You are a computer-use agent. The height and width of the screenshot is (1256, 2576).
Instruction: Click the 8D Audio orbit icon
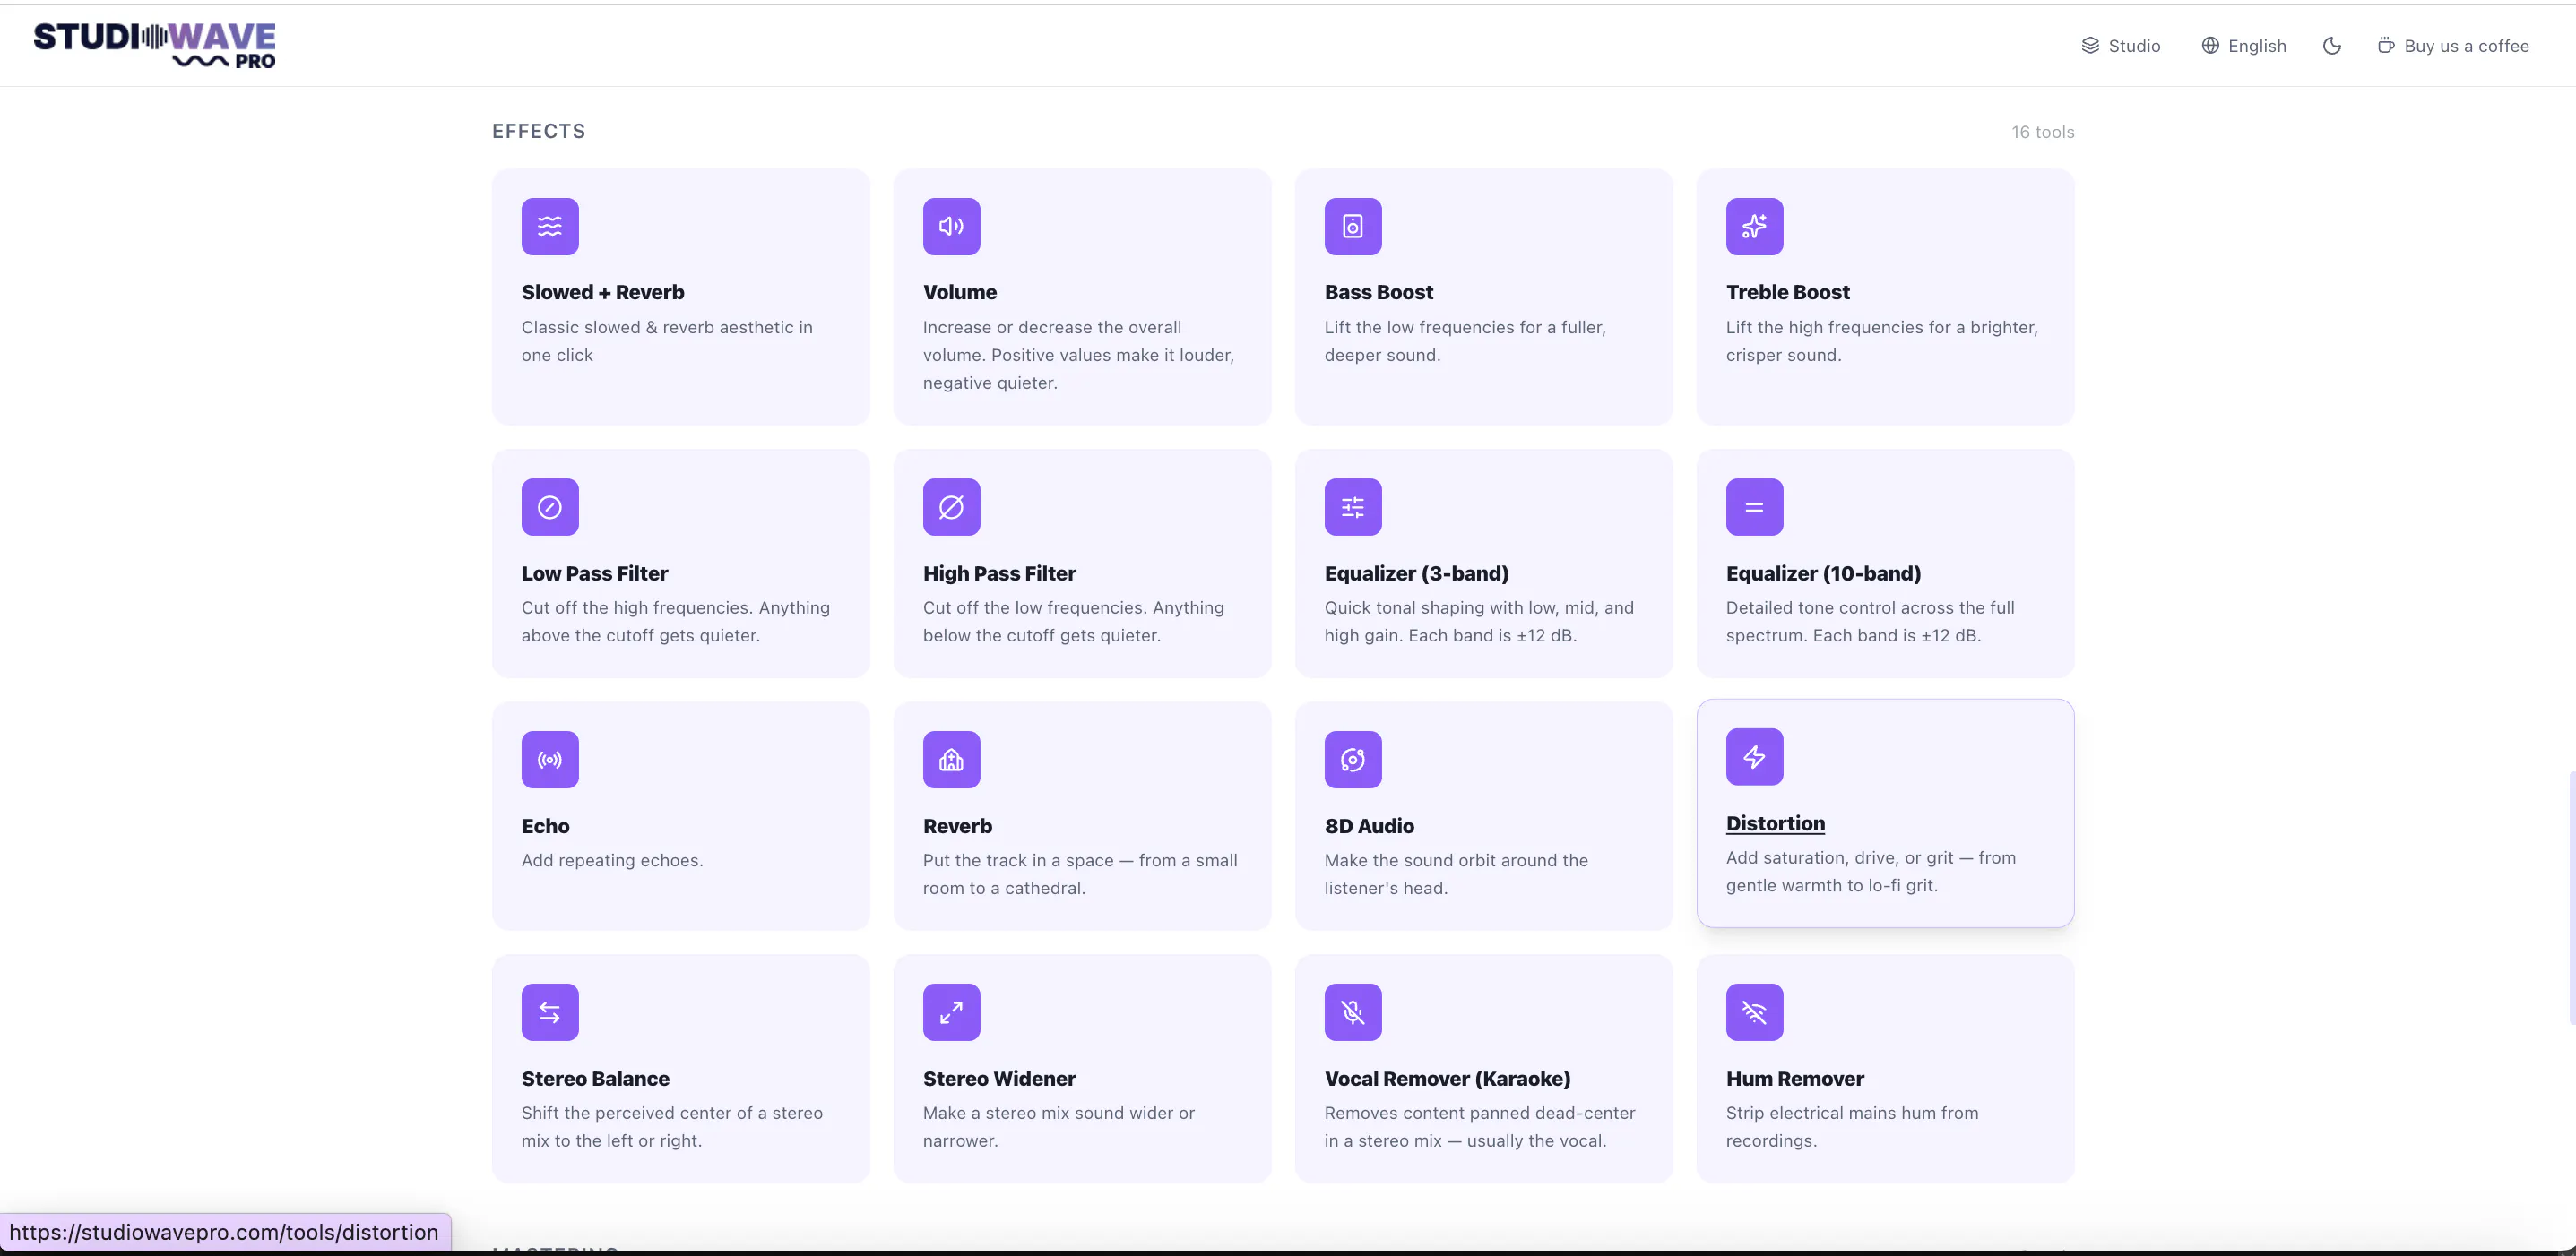pos(1353,761)
